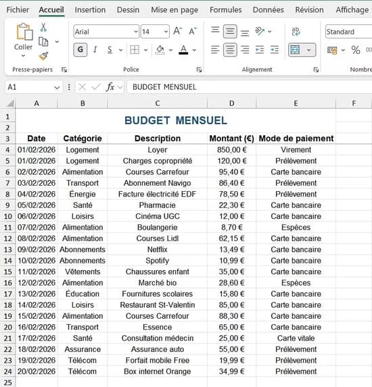Switch to Insertion tab
This screenshot has height=387, width=372.
click(x=90, y=10)
